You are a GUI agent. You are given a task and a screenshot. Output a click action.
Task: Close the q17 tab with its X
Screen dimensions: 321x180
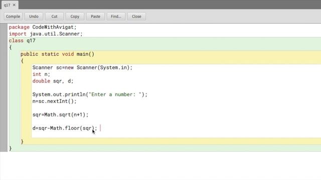14,5
